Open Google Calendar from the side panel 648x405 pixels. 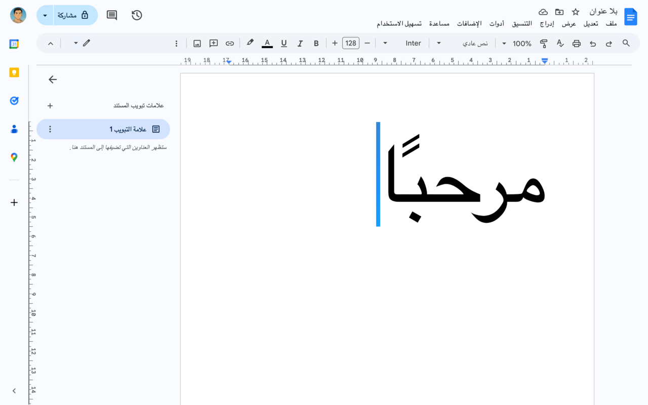[x=14, y=44]
